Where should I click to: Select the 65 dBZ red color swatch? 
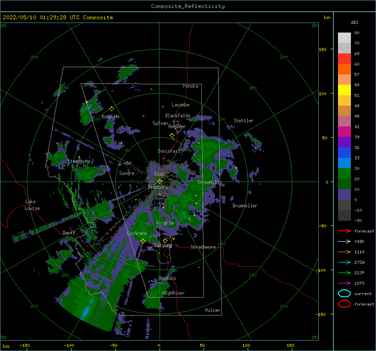point(344,58)
